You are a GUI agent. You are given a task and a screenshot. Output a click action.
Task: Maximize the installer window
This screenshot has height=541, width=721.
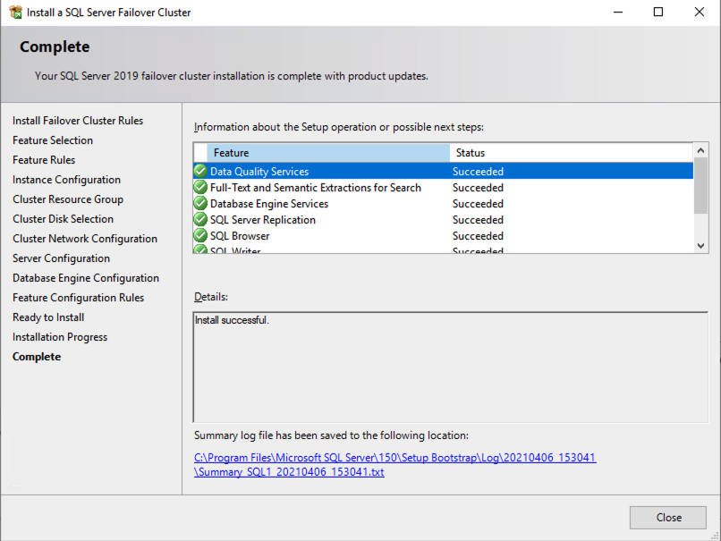(x=658, y=13)
